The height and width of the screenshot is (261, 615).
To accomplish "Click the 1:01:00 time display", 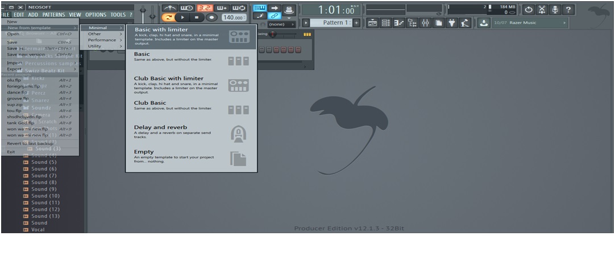I will (331, 10).
